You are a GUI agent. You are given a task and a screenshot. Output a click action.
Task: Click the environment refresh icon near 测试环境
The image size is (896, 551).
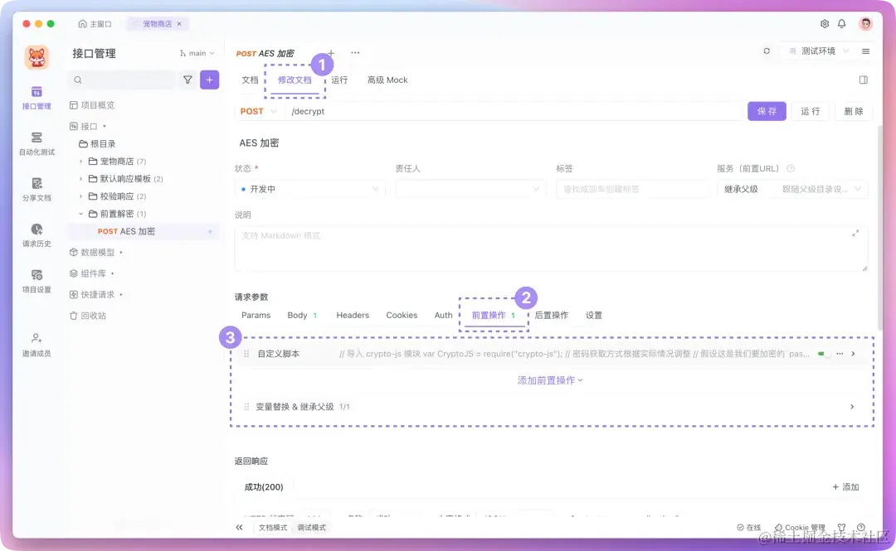coord(767,50)
